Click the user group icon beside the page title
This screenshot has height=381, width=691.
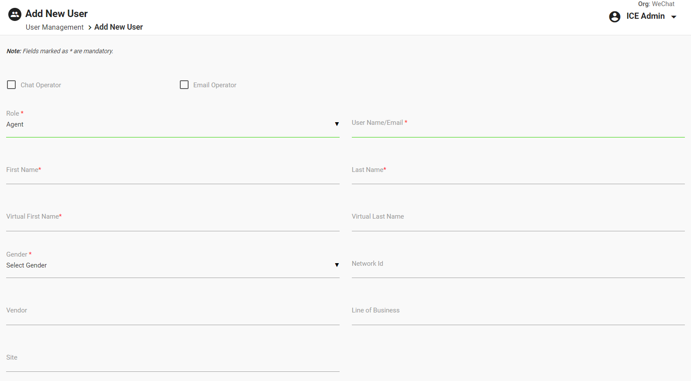(15, 14)
